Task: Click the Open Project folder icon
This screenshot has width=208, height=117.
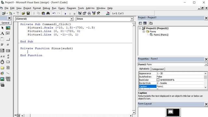Action: [x=23, y=13]
